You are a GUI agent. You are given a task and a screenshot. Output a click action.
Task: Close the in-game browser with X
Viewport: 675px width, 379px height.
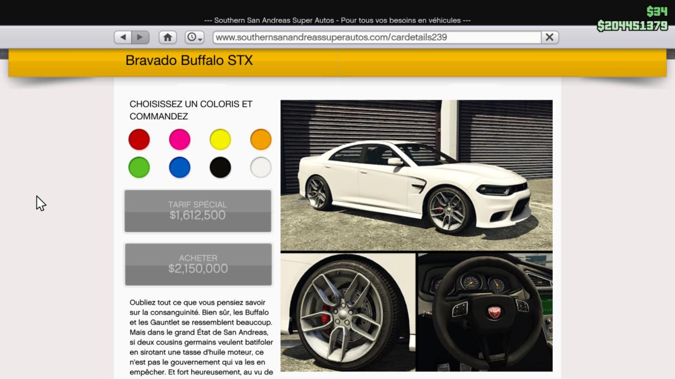coord(549,37)
